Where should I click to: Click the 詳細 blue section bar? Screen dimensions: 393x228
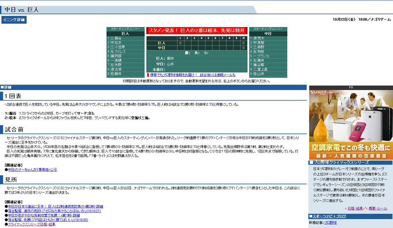click(x=153, y=87)
